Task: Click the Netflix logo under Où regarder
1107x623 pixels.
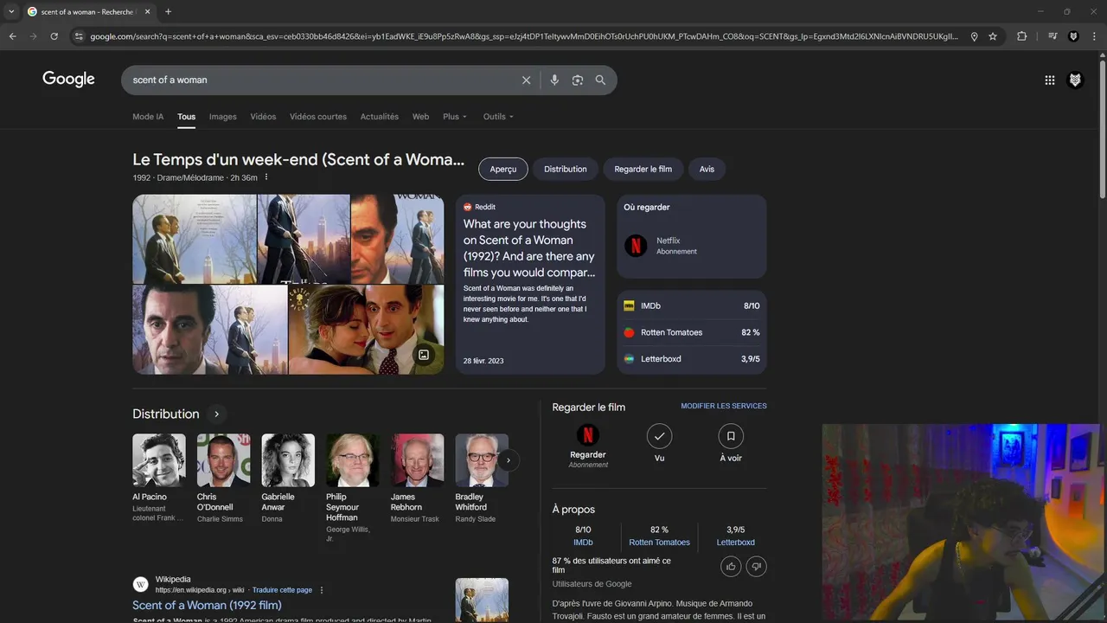Action: tap(636, 246)
